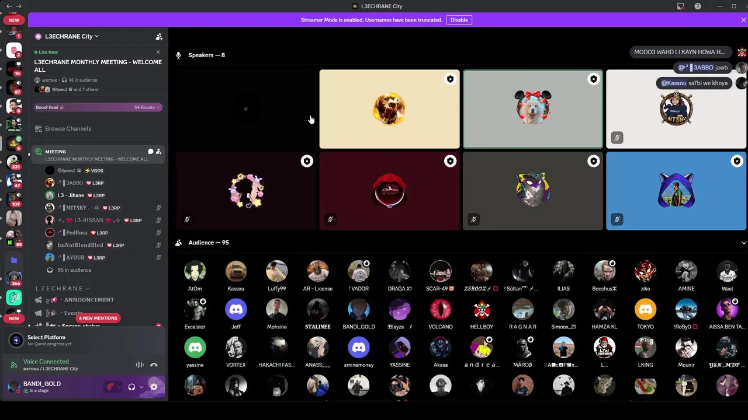The width and height of the screenshot is (748, 420).
Task: Click Select Platform quest prompt
Action: (x=84, y=341)
